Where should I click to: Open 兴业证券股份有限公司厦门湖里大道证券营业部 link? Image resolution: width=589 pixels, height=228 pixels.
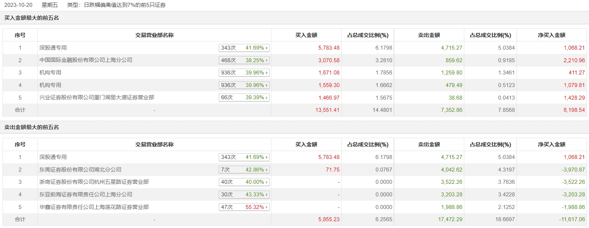coord(97,97)
